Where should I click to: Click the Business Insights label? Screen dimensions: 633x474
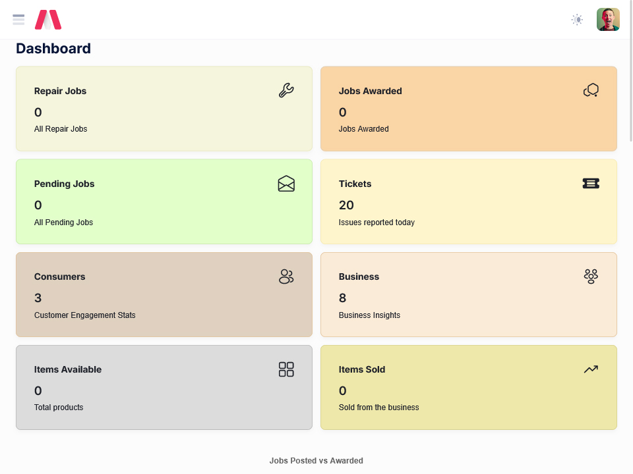pos(369,315)
